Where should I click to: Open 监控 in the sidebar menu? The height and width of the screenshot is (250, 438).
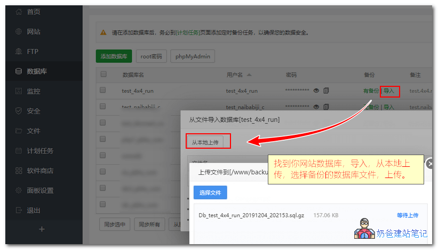pyautogui.click(x=34, y=91)
